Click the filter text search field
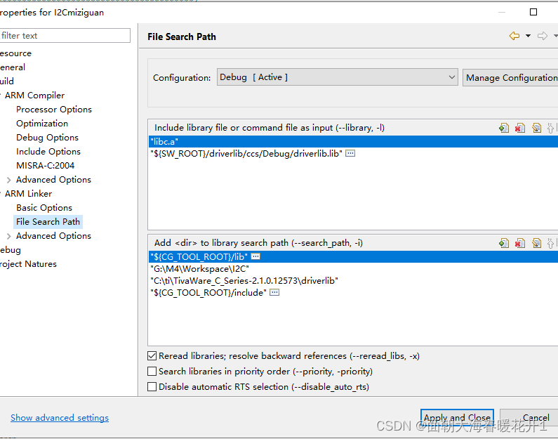 click(x=65, y=36)
